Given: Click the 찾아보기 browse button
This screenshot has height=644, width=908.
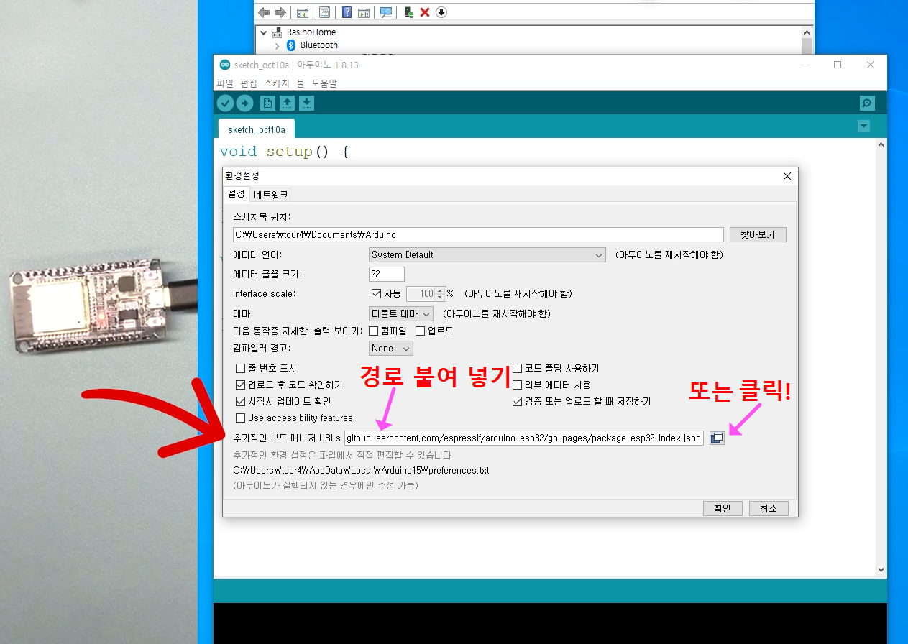Looking at the screenshot, I should click(758, 234).
